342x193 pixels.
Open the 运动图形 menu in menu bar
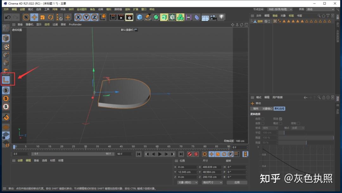click(x=81, y=10)
